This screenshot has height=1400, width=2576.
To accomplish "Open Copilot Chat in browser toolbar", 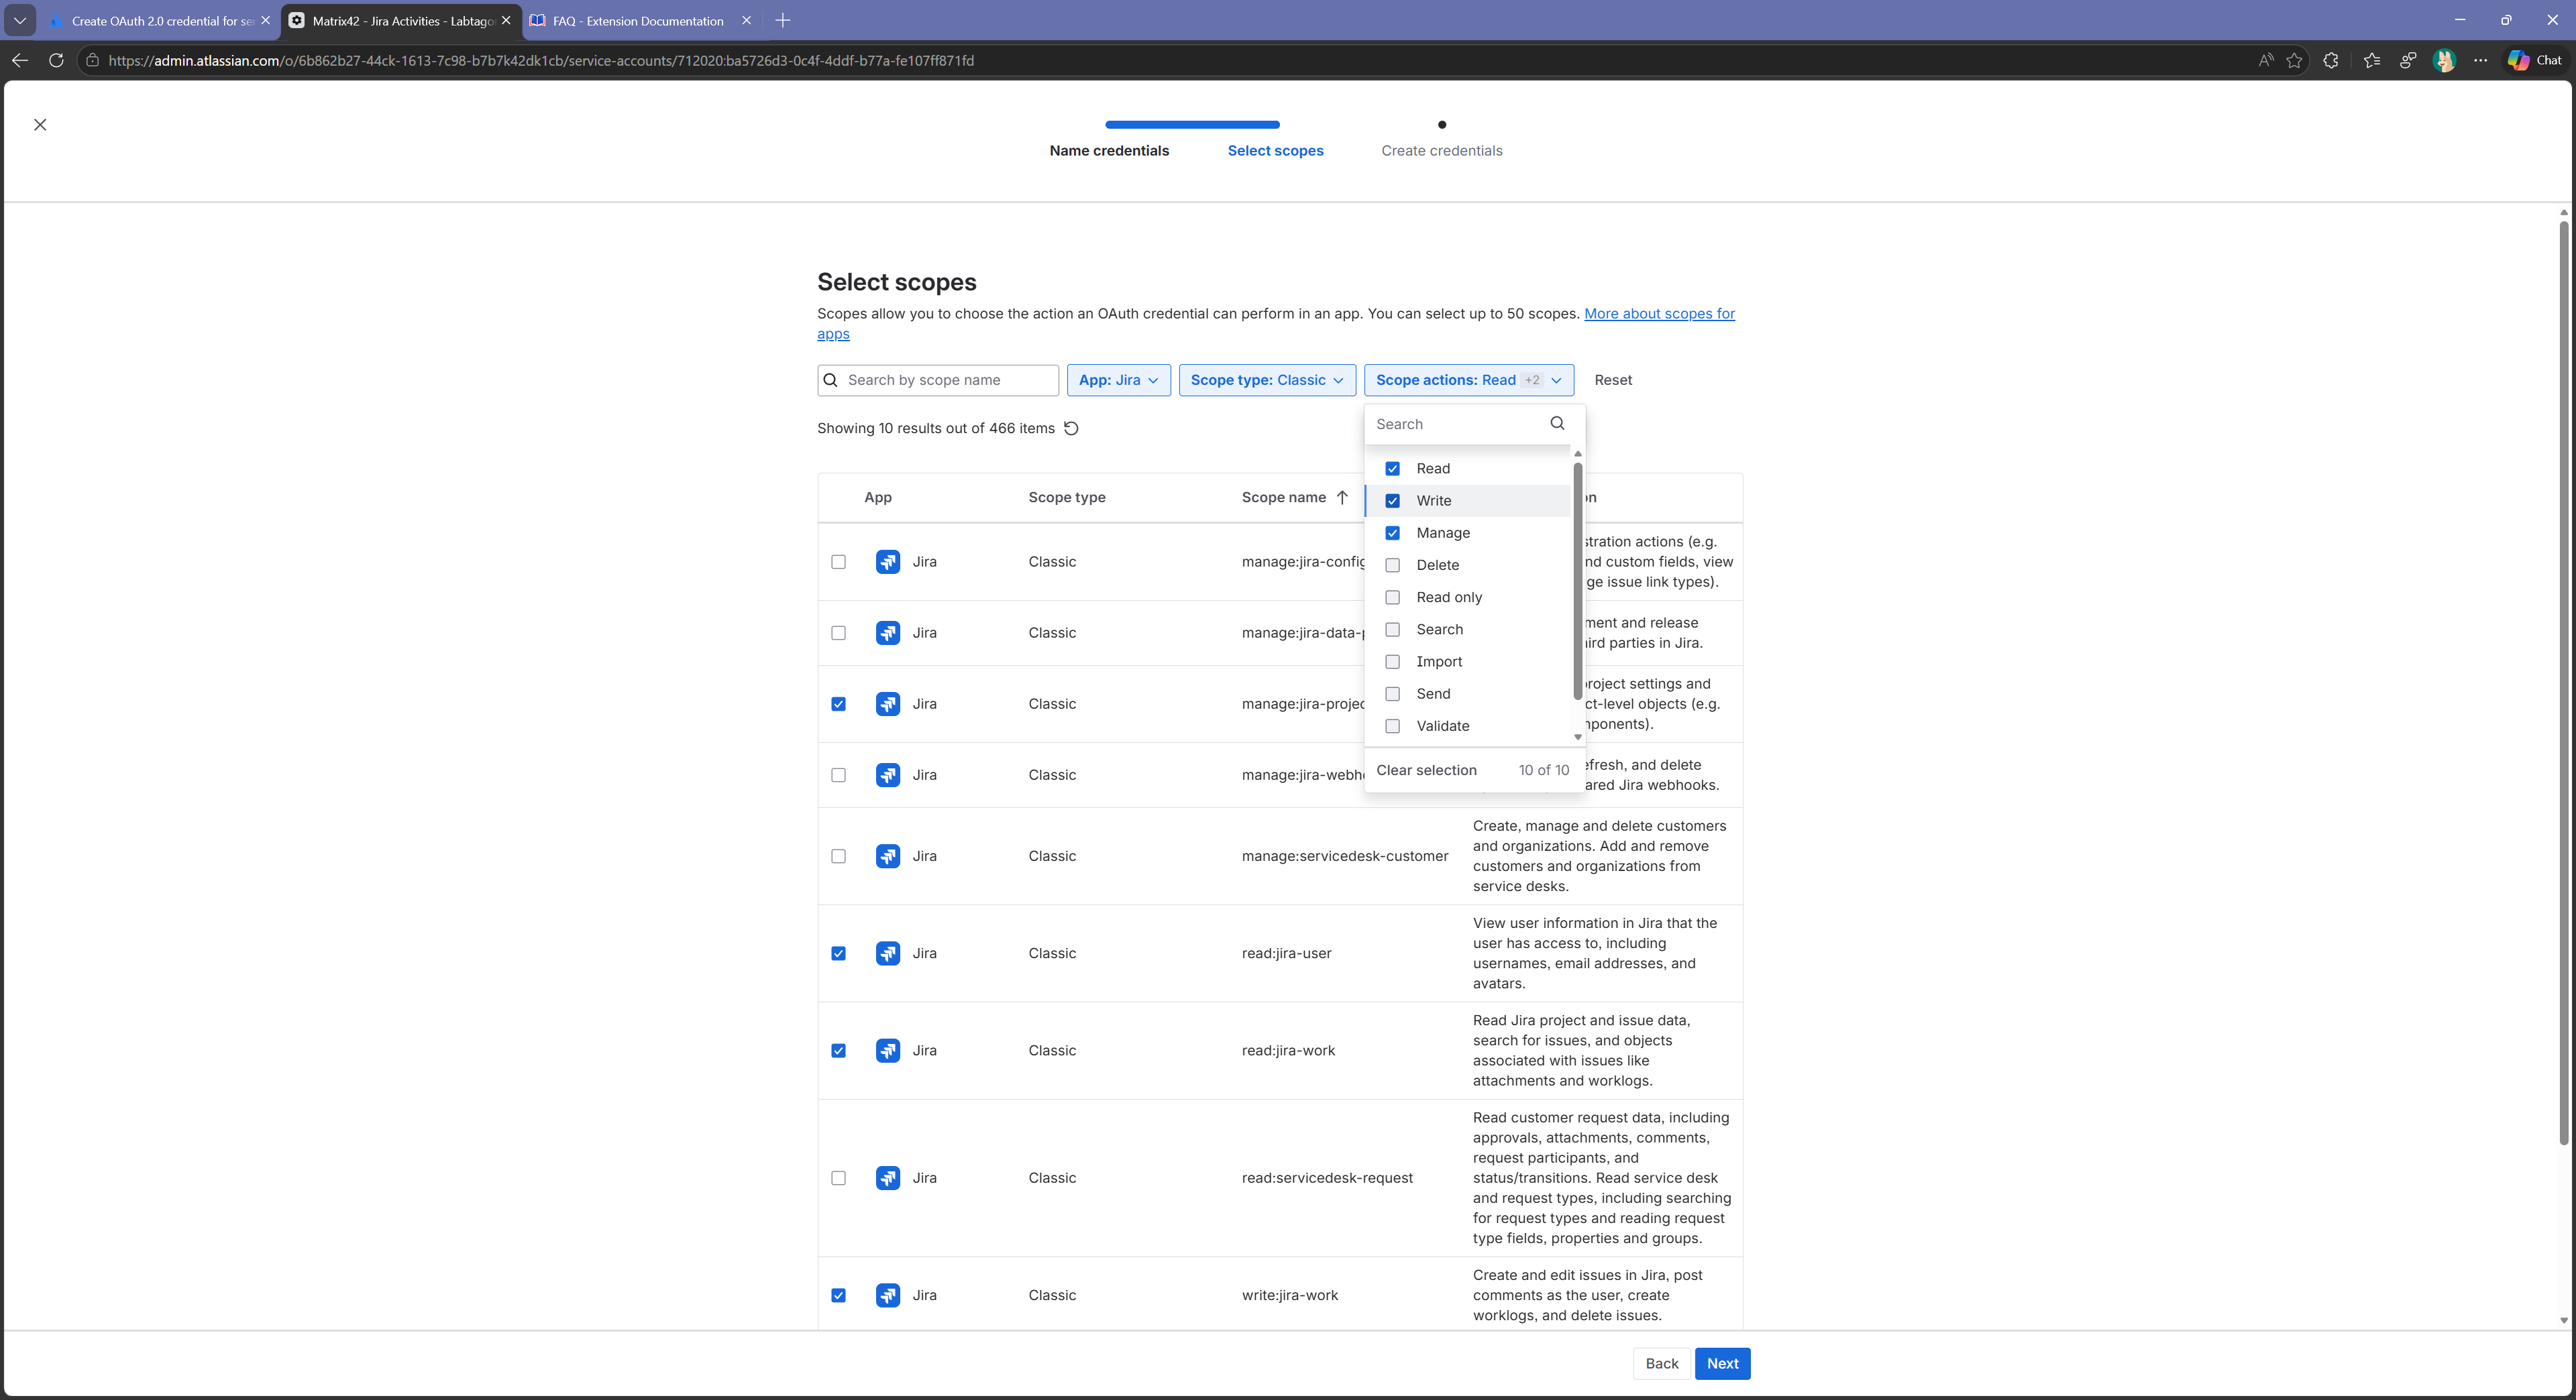I will [2534, 61].
